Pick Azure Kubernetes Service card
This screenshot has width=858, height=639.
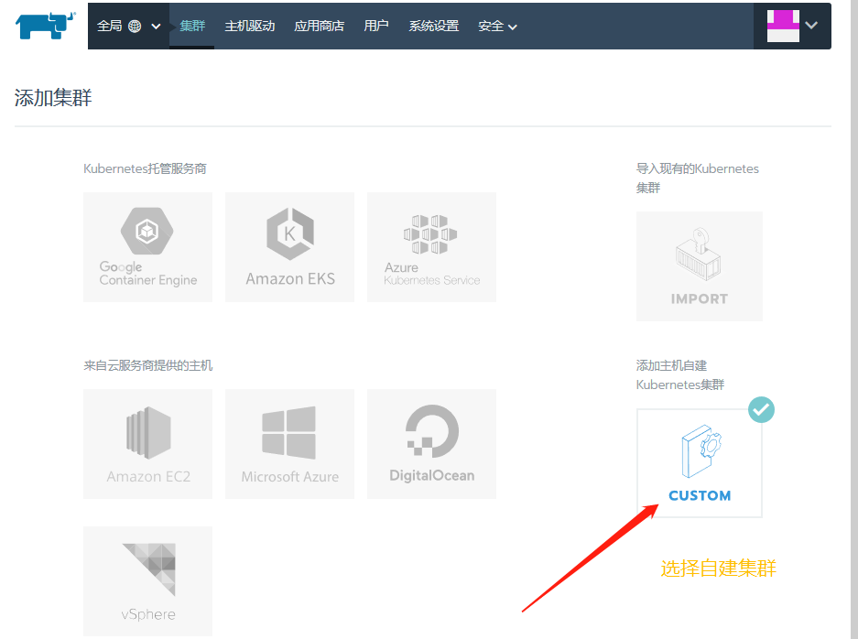coord(431,247)
